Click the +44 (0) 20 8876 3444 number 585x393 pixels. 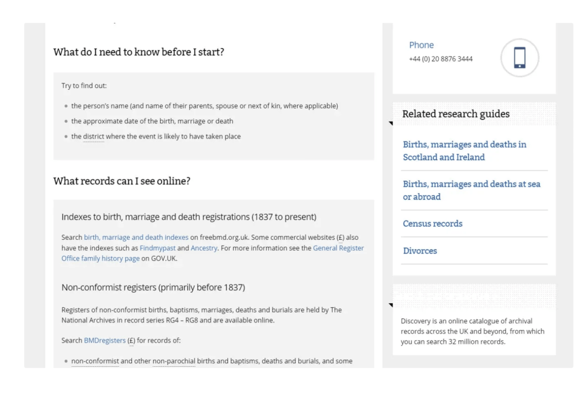tap(440, 59)
